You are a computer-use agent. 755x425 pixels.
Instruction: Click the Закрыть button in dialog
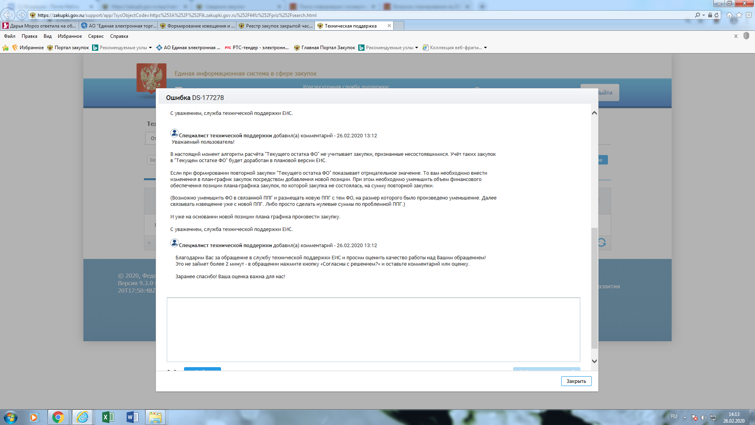coord(576,381)
